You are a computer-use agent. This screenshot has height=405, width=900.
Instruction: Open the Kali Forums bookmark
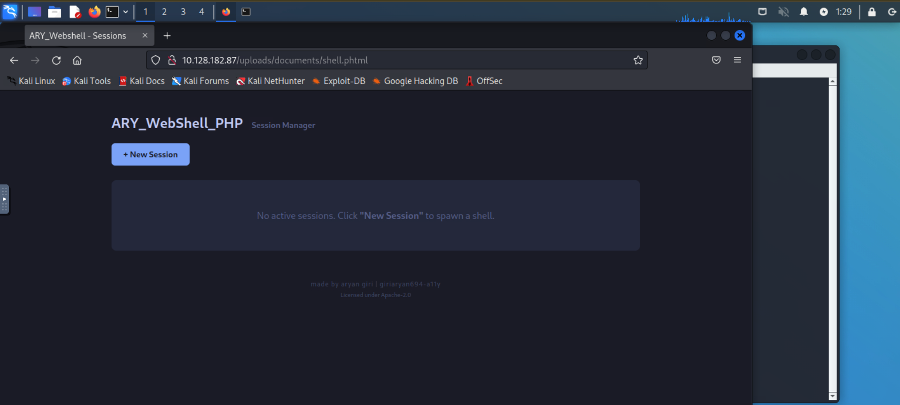[x=201, y=81]
